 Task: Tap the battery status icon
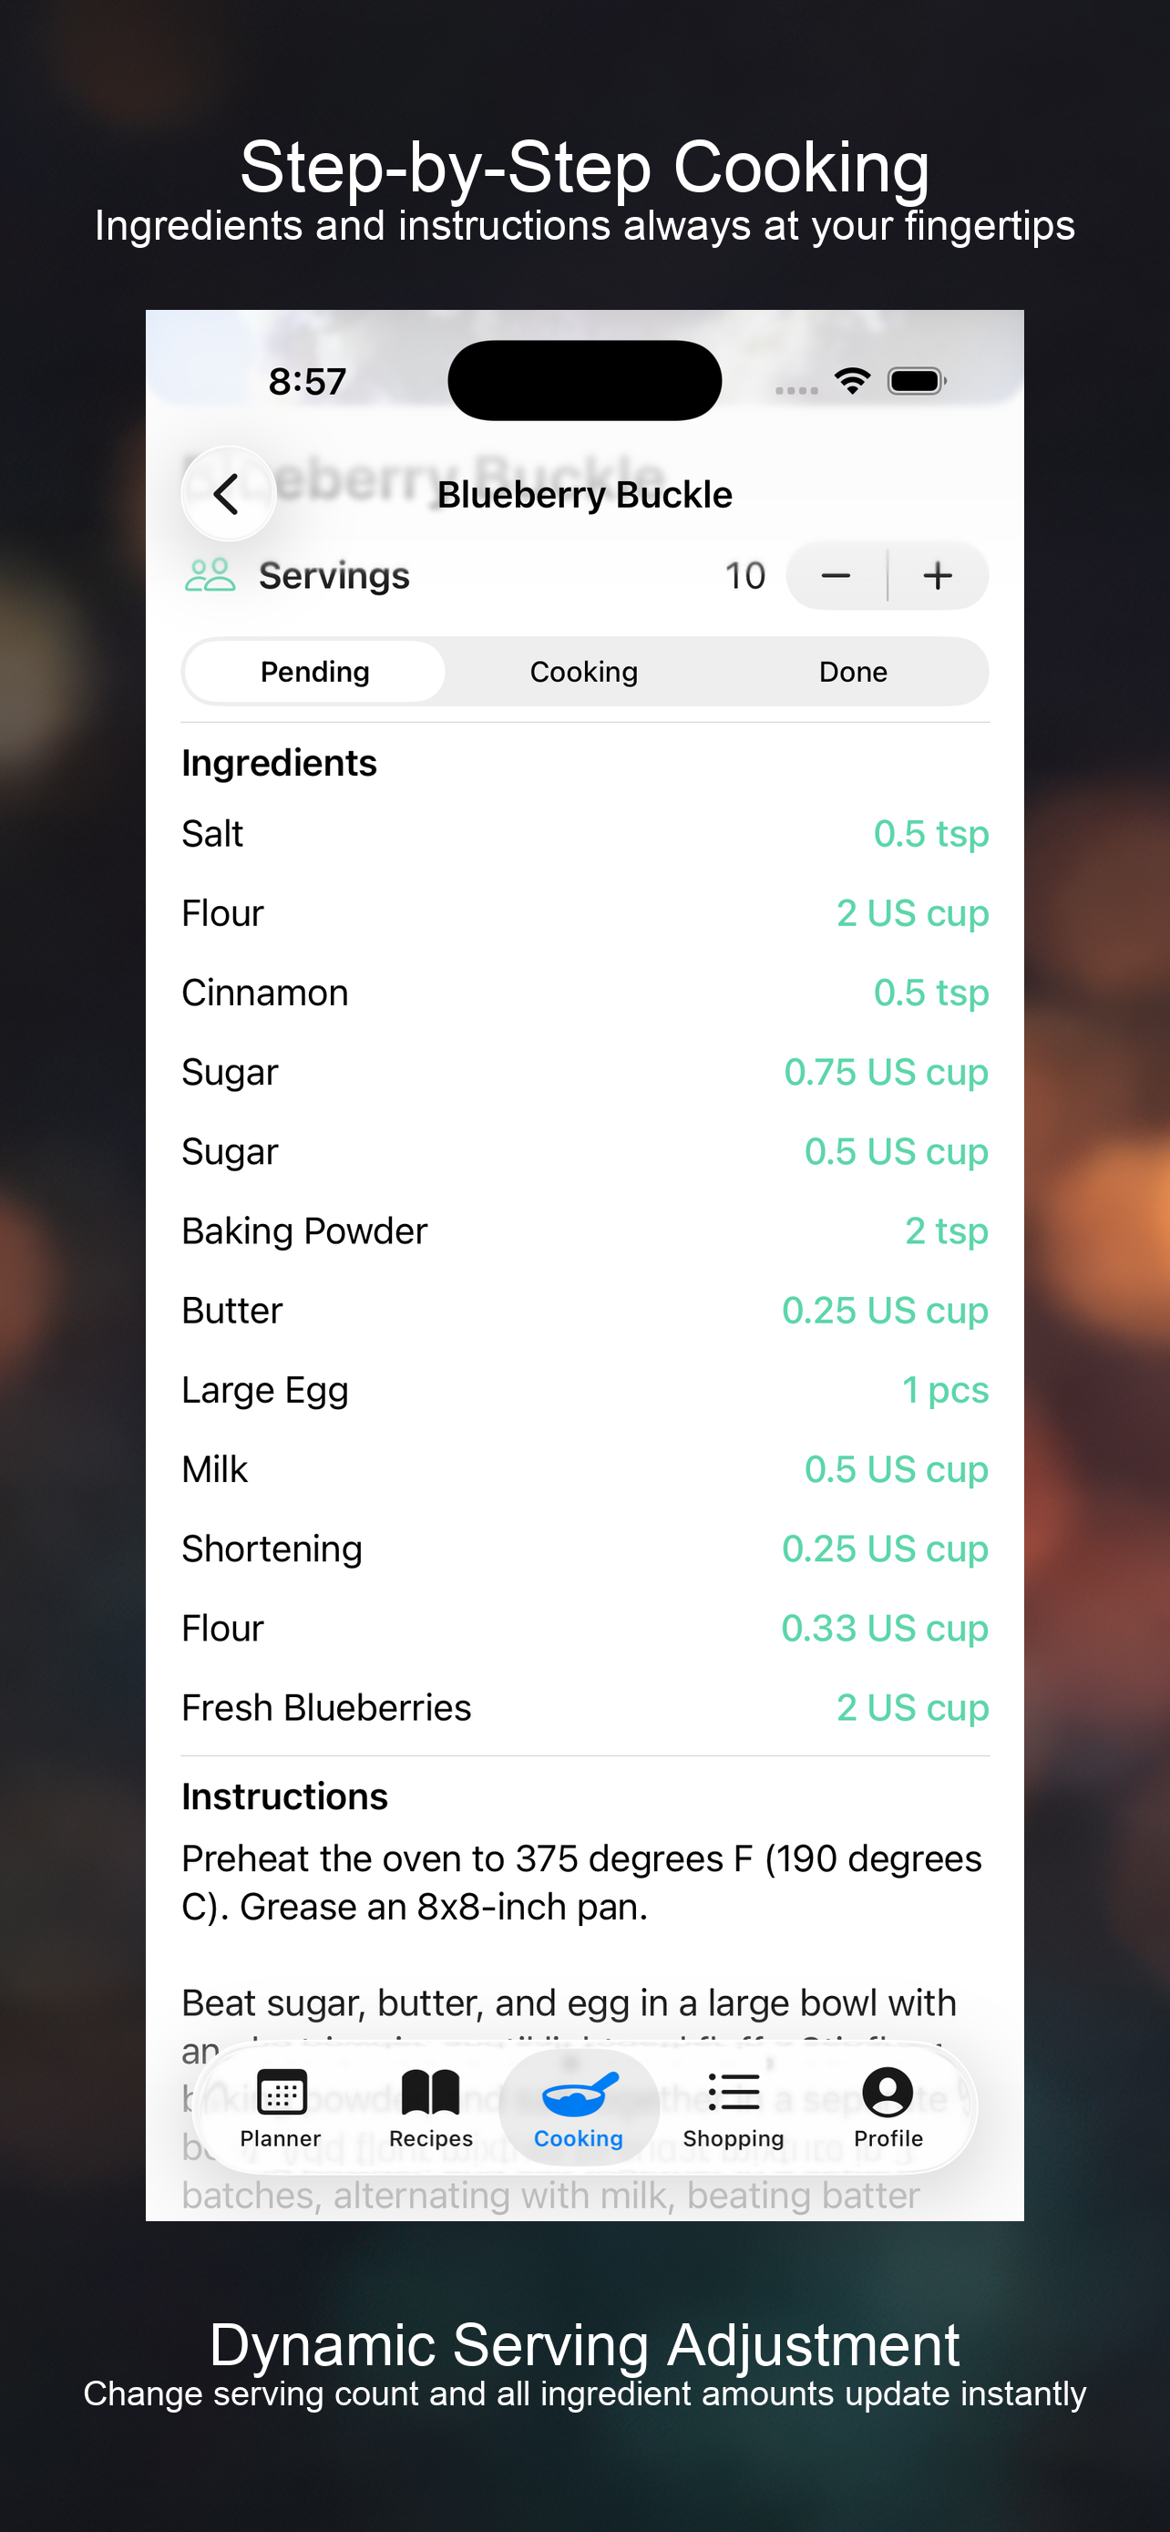pyautogui.click(x=916, y=381)
